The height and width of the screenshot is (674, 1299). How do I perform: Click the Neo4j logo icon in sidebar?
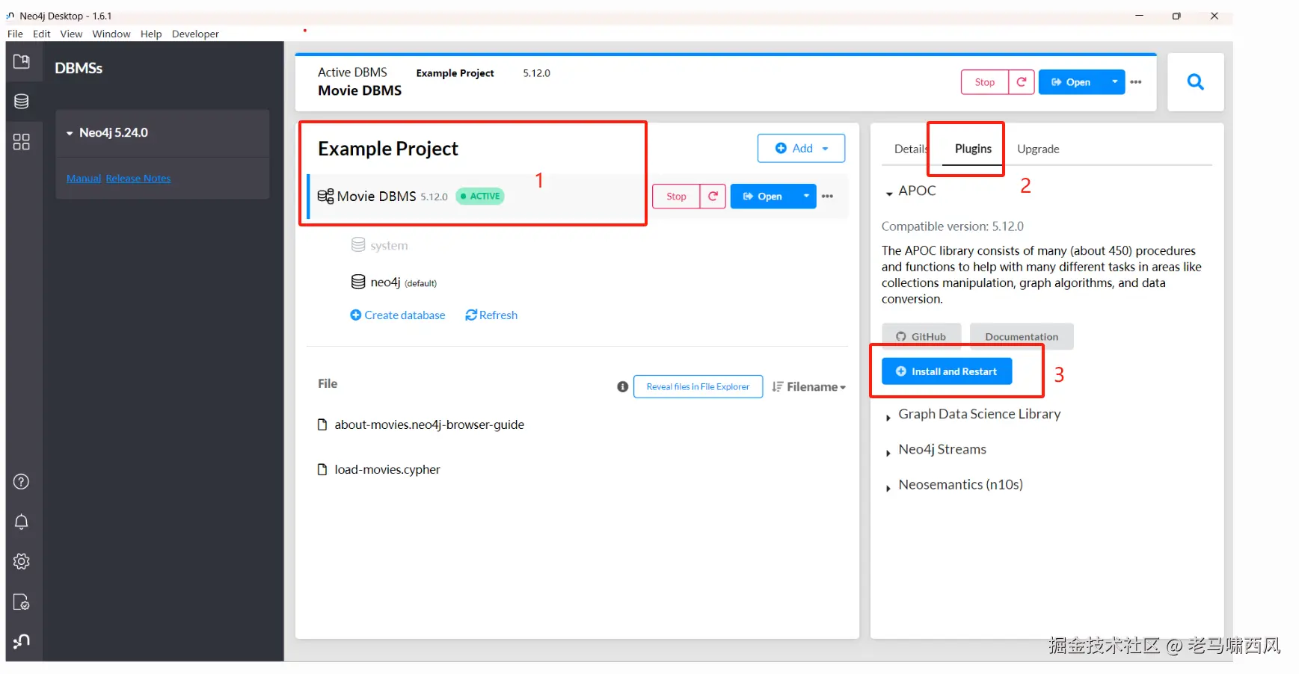(x=22, y=642)
